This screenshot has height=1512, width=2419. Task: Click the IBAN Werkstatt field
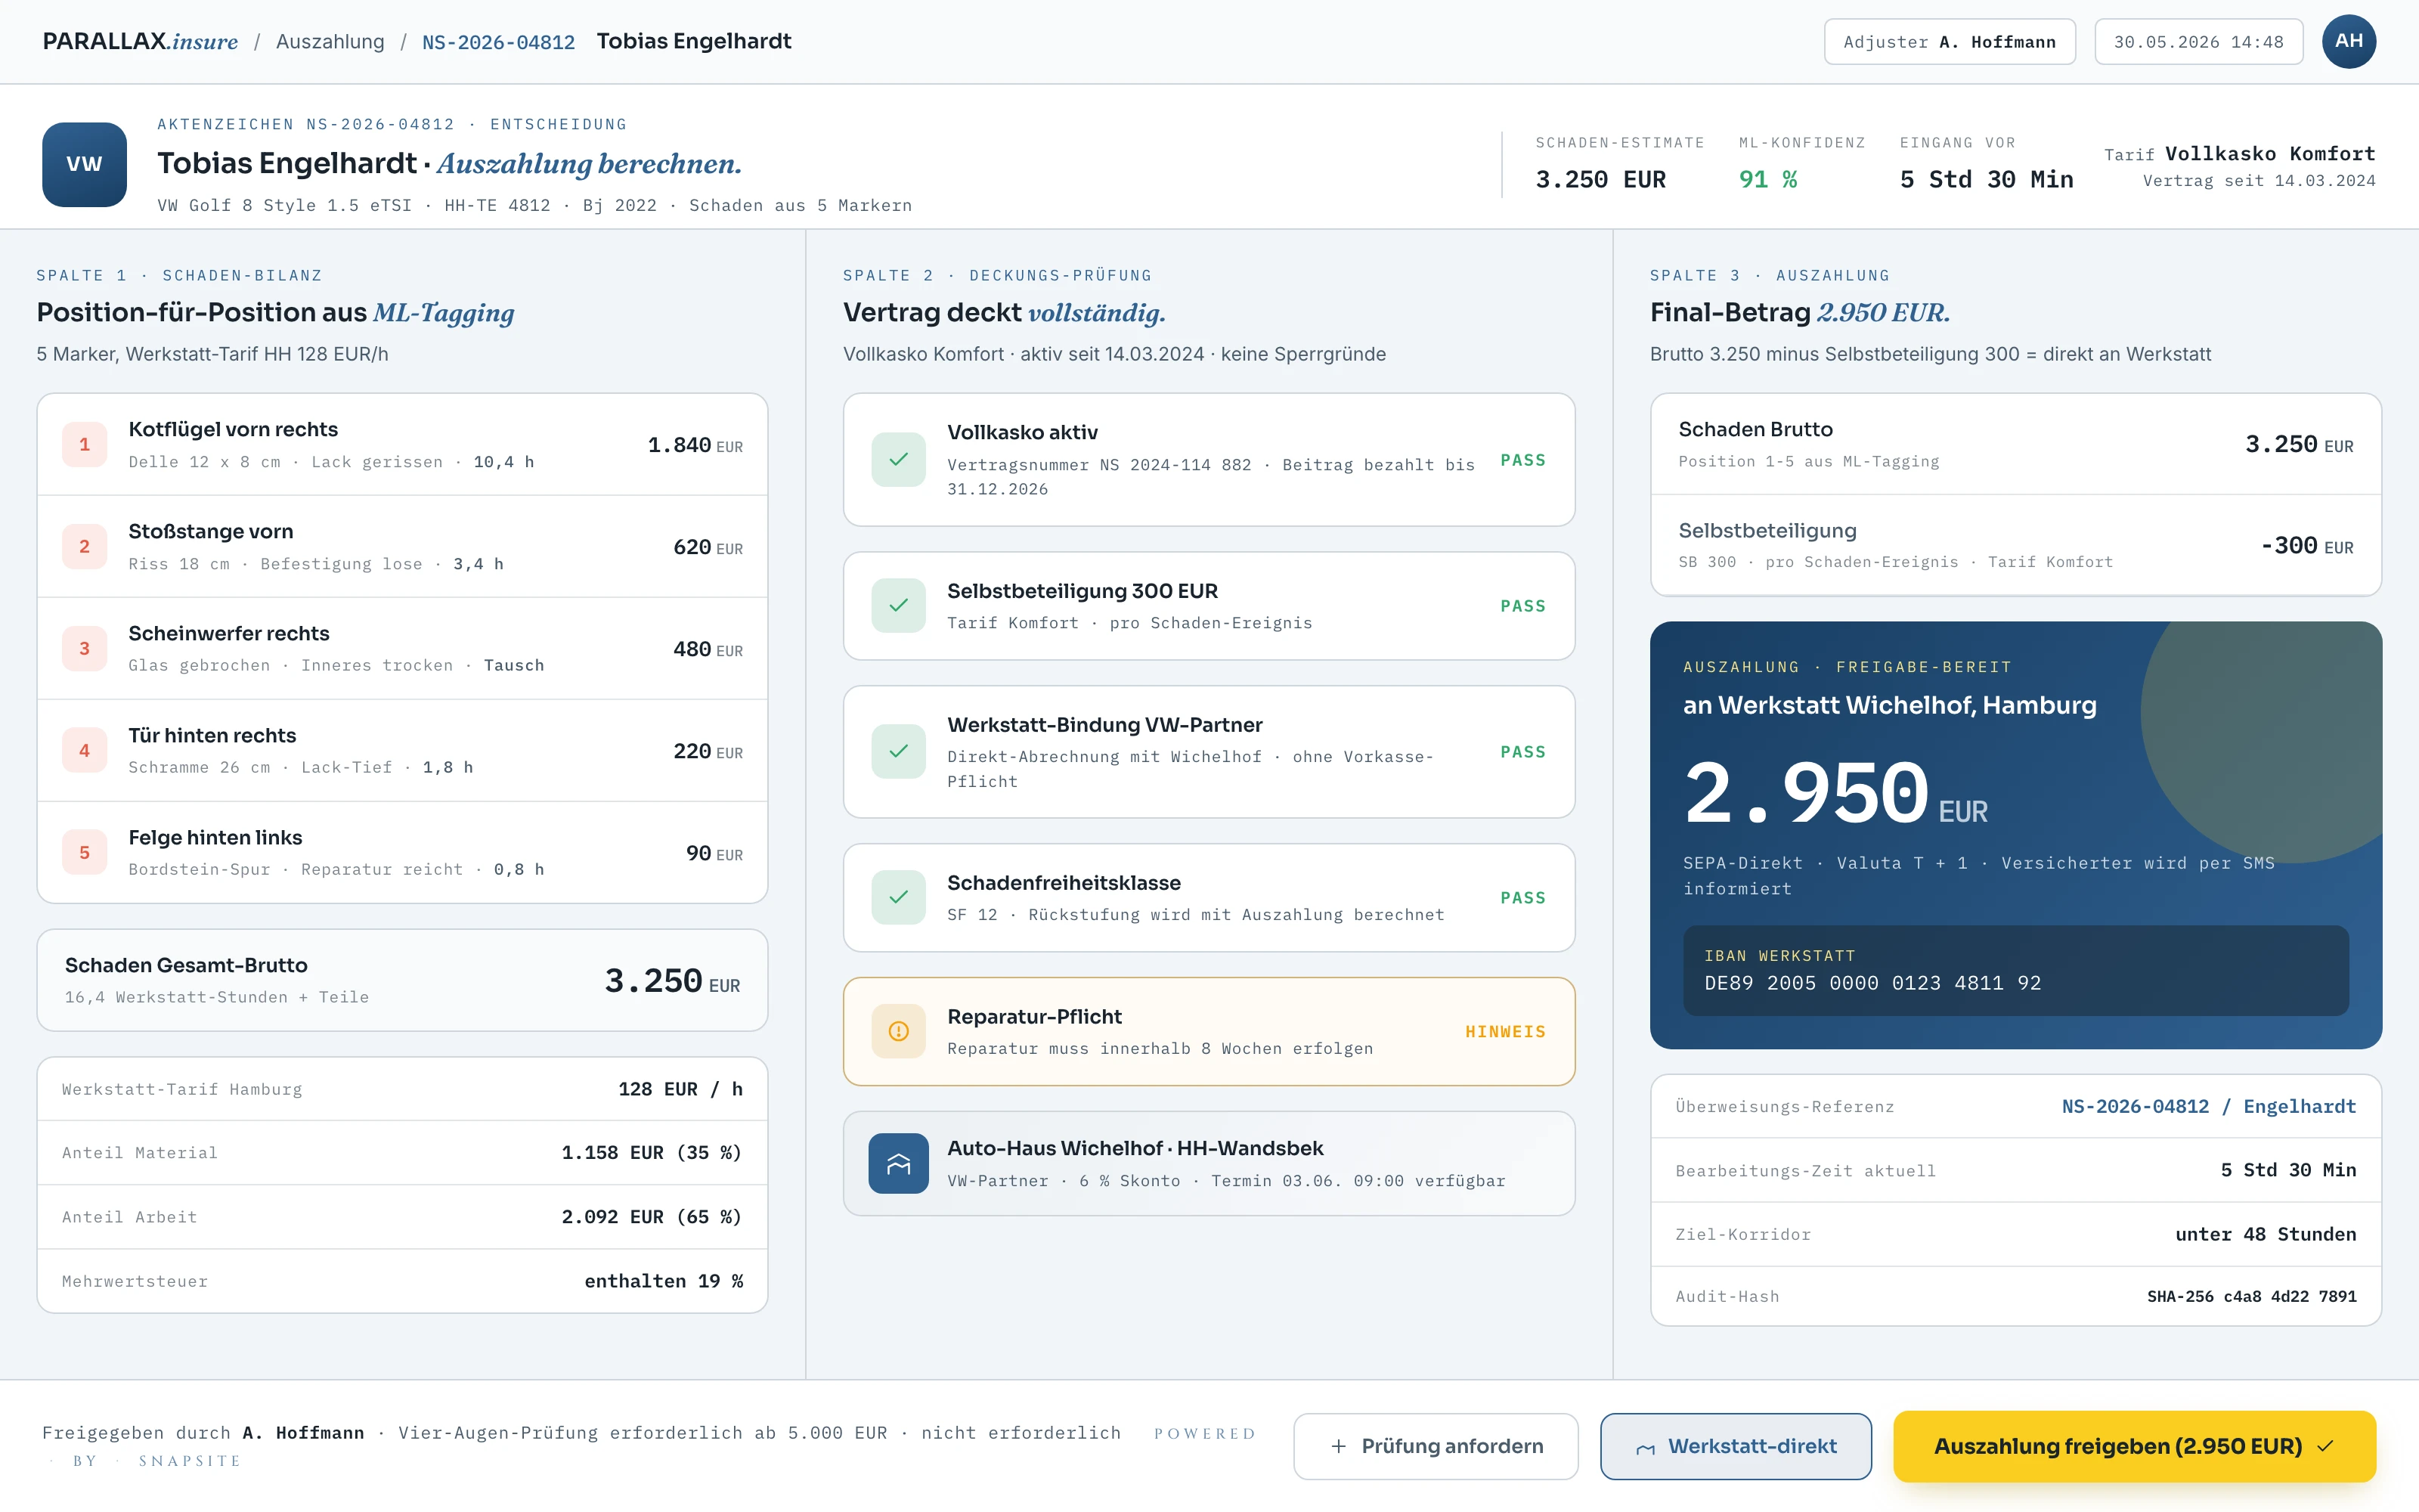pos(2015,970)
